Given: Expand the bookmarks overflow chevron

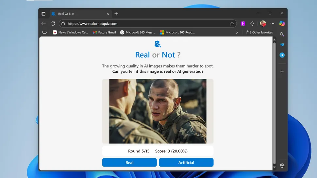Looking at the screenshot, I should (237, 32).
